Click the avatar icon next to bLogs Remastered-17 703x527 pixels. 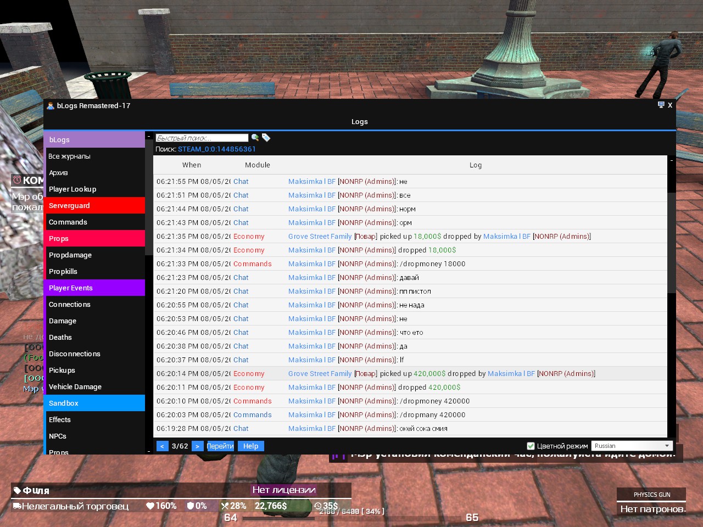click(51, 105)
